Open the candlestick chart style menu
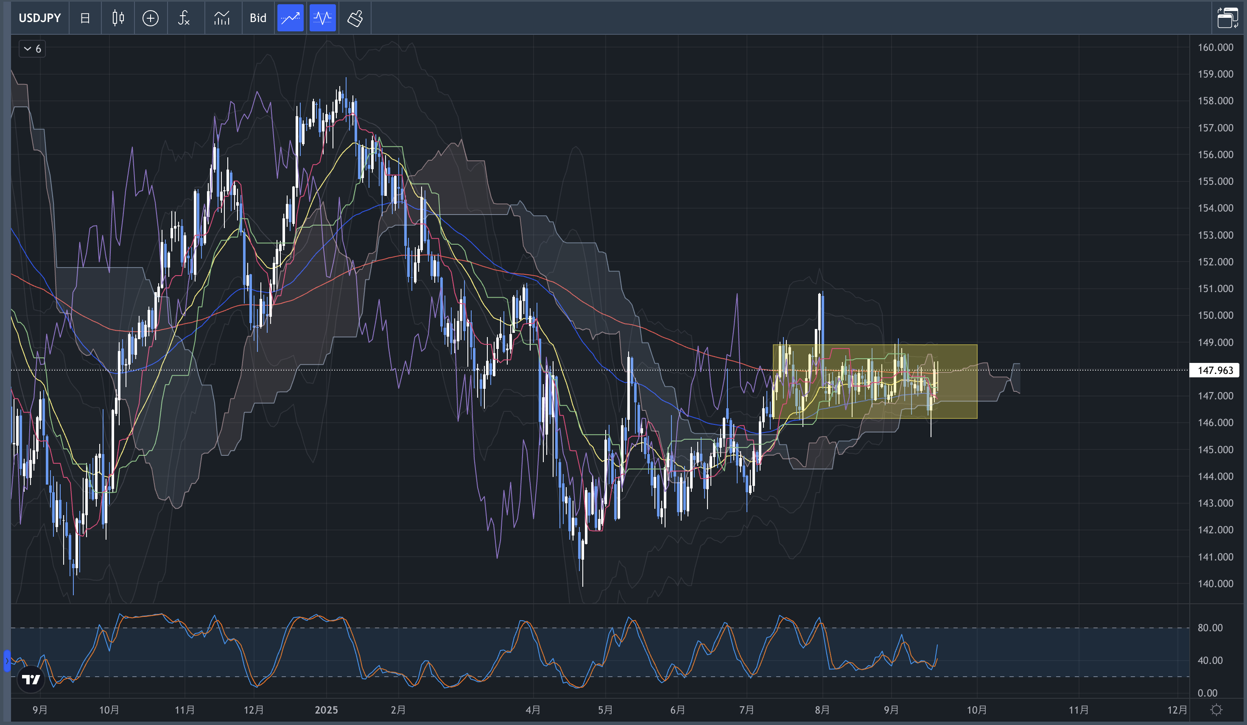This screenshot has height=725, width=1247. (118, 18)
